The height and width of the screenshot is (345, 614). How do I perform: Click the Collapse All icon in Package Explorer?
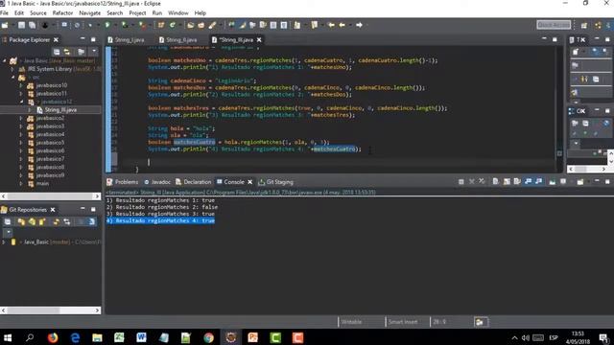click(x=57, y=52)
